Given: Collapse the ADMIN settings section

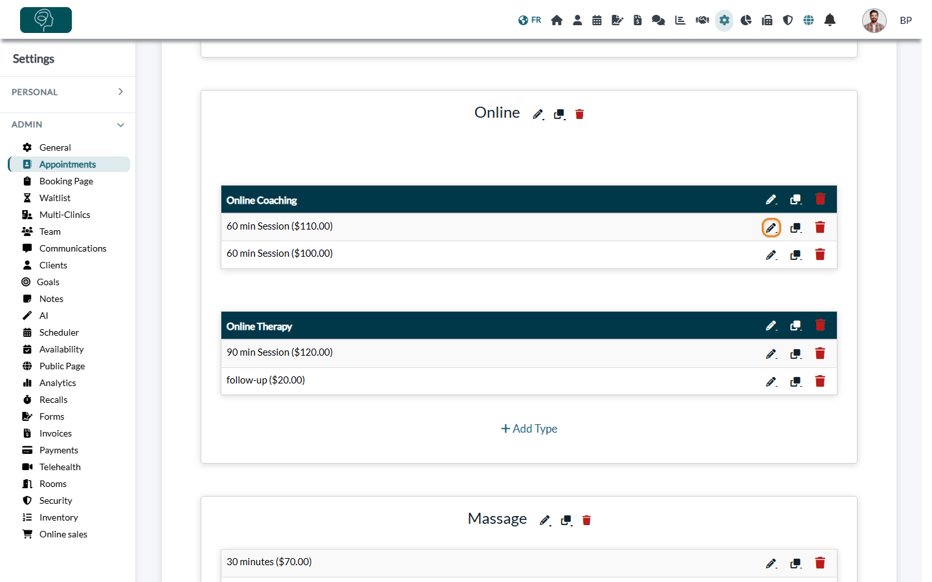Looking at the screenshot, I should (x=67, y=124).
